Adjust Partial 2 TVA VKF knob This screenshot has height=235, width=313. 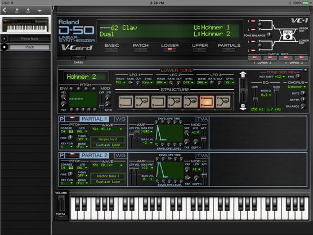point(187,169)
